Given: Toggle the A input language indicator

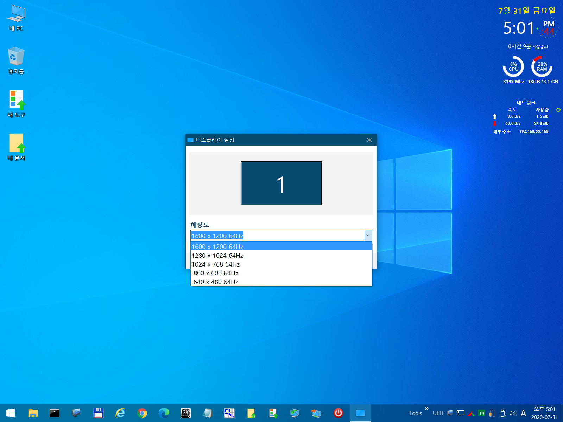Looking at the screenshot, I should pos(523,413).
